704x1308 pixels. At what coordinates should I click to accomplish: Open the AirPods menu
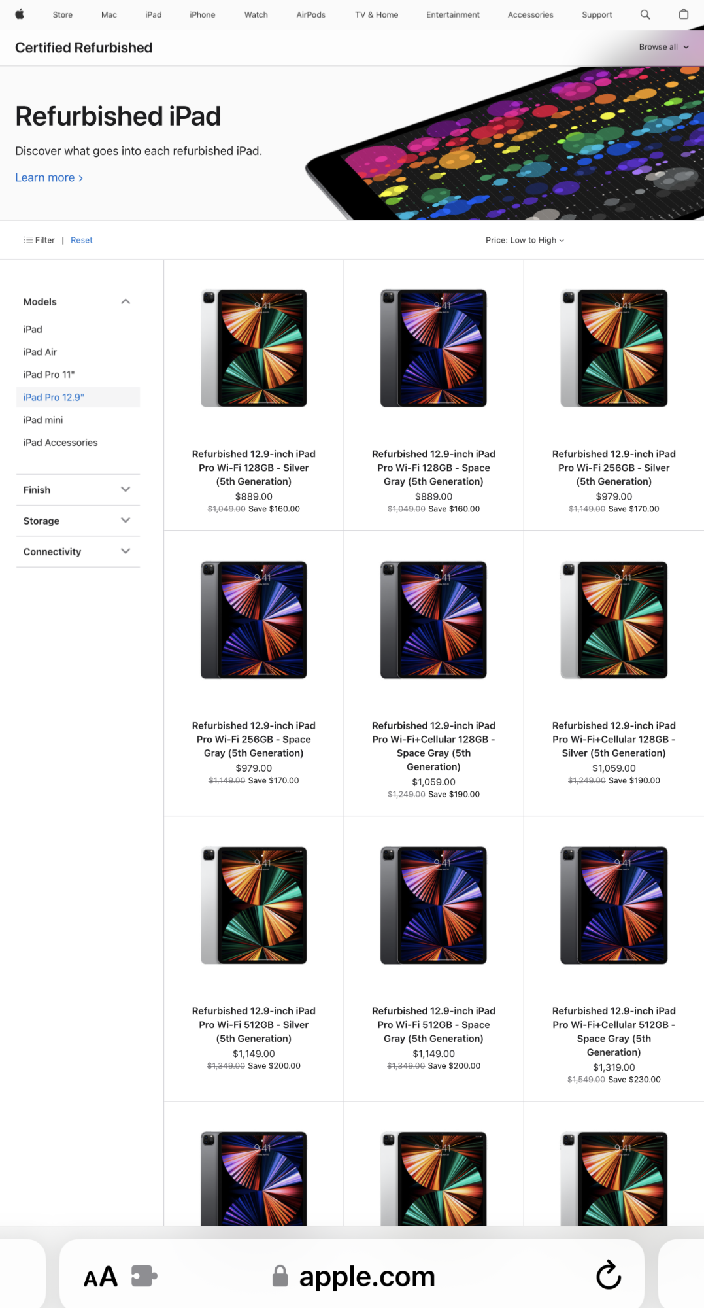pos(311,14)
